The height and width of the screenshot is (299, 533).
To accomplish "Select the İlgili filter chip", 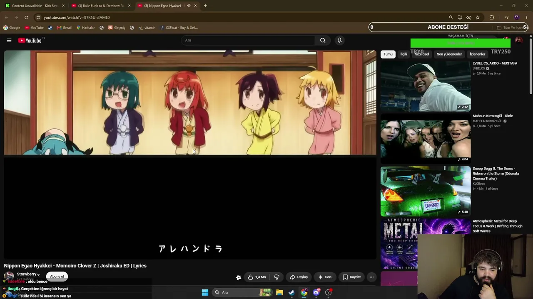I will click(403, 54).
